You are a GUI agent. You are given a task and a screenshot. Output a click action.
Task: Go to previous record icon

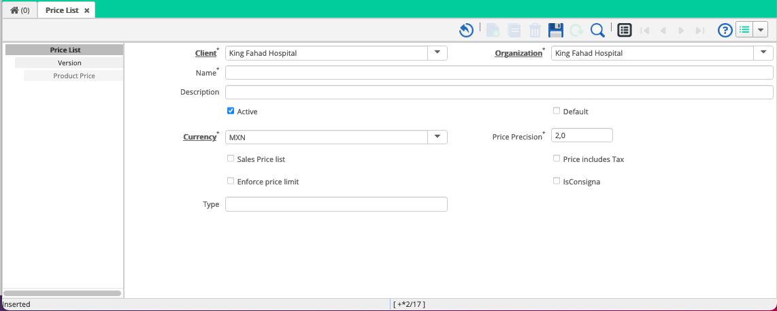[663, 31]
